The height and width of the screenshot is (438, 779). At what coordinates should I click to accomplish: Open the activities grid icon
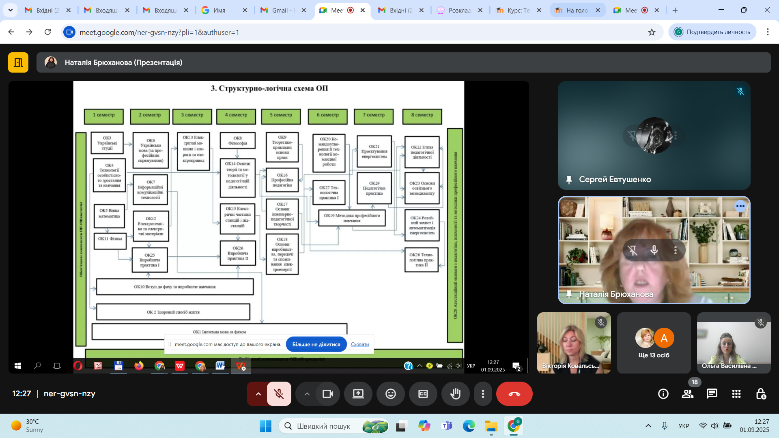click(x=736, y=394)
